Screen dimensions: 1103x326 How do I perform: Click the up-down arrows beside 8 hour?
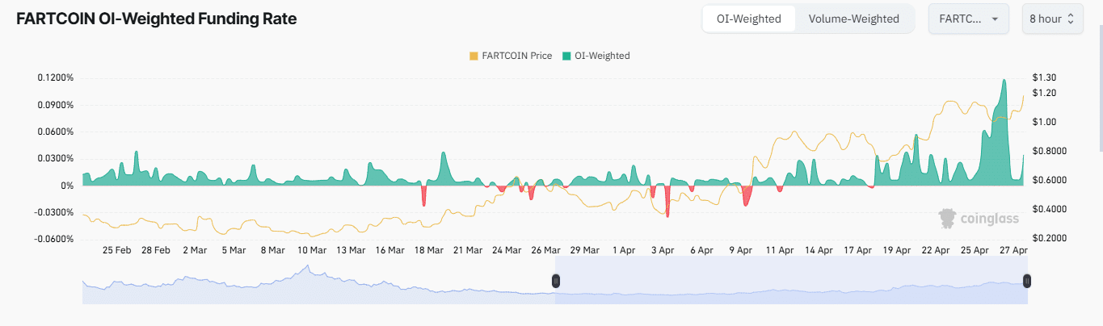coord(1071,19)
